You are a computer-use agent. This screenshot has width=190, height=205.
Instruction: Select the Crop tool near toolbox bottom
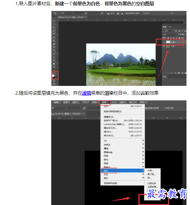pyautogui.click(x=54, y=70)
